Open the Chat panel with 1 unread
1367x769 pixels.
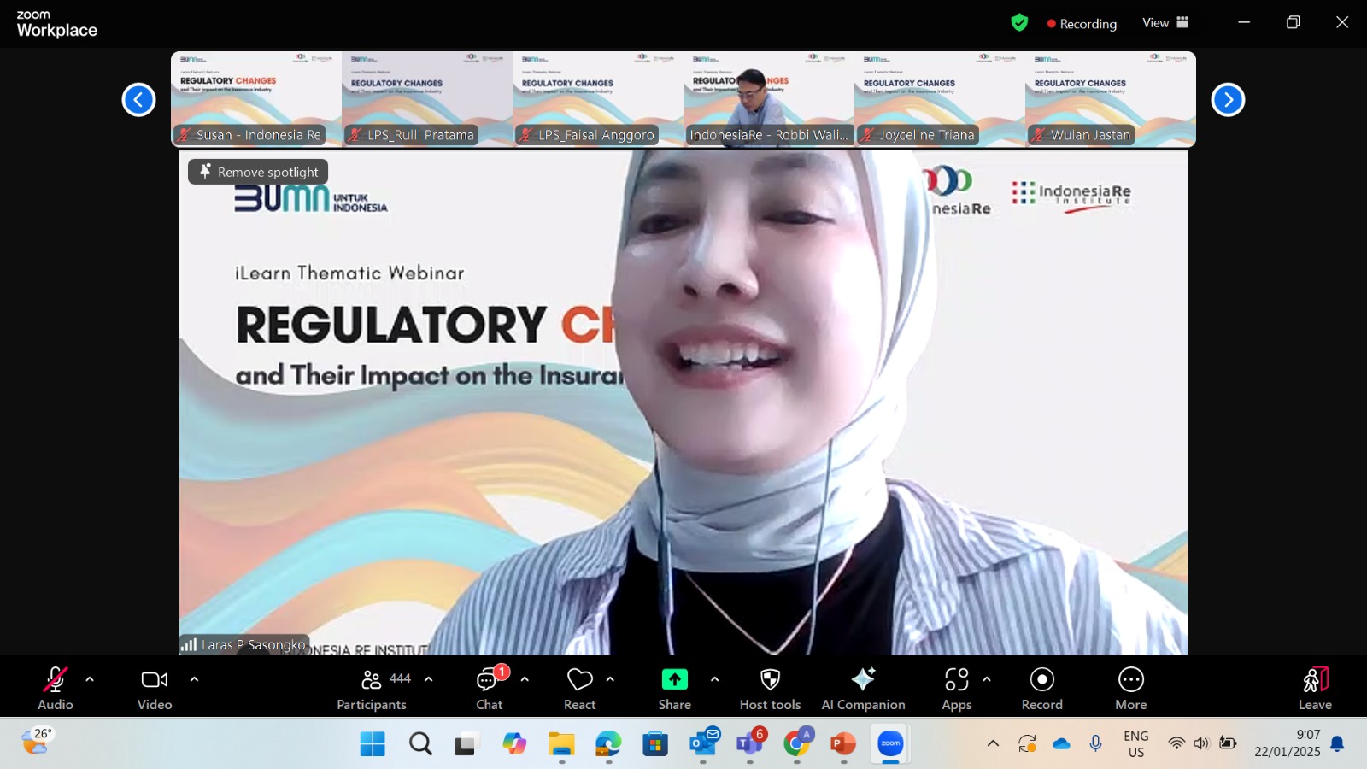tap(490, 688)
